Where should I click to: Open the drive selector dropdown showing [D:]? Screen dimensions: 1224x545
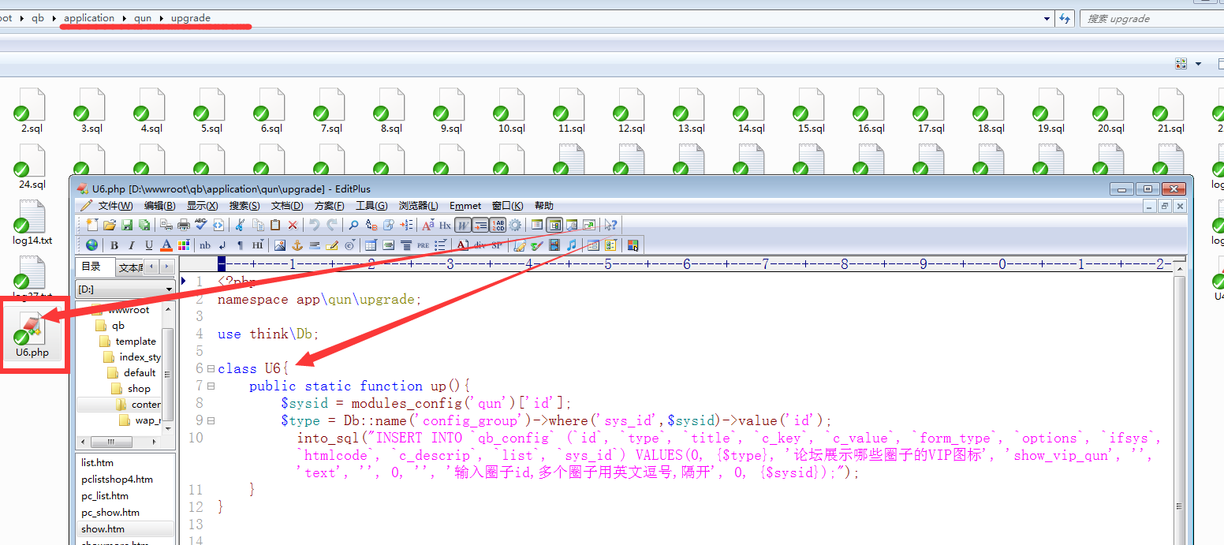pos(125,289)
